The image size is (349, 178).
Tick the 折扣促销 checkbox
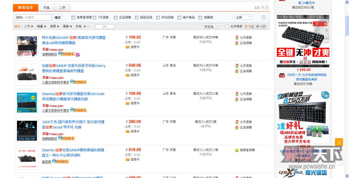point(158,17)
